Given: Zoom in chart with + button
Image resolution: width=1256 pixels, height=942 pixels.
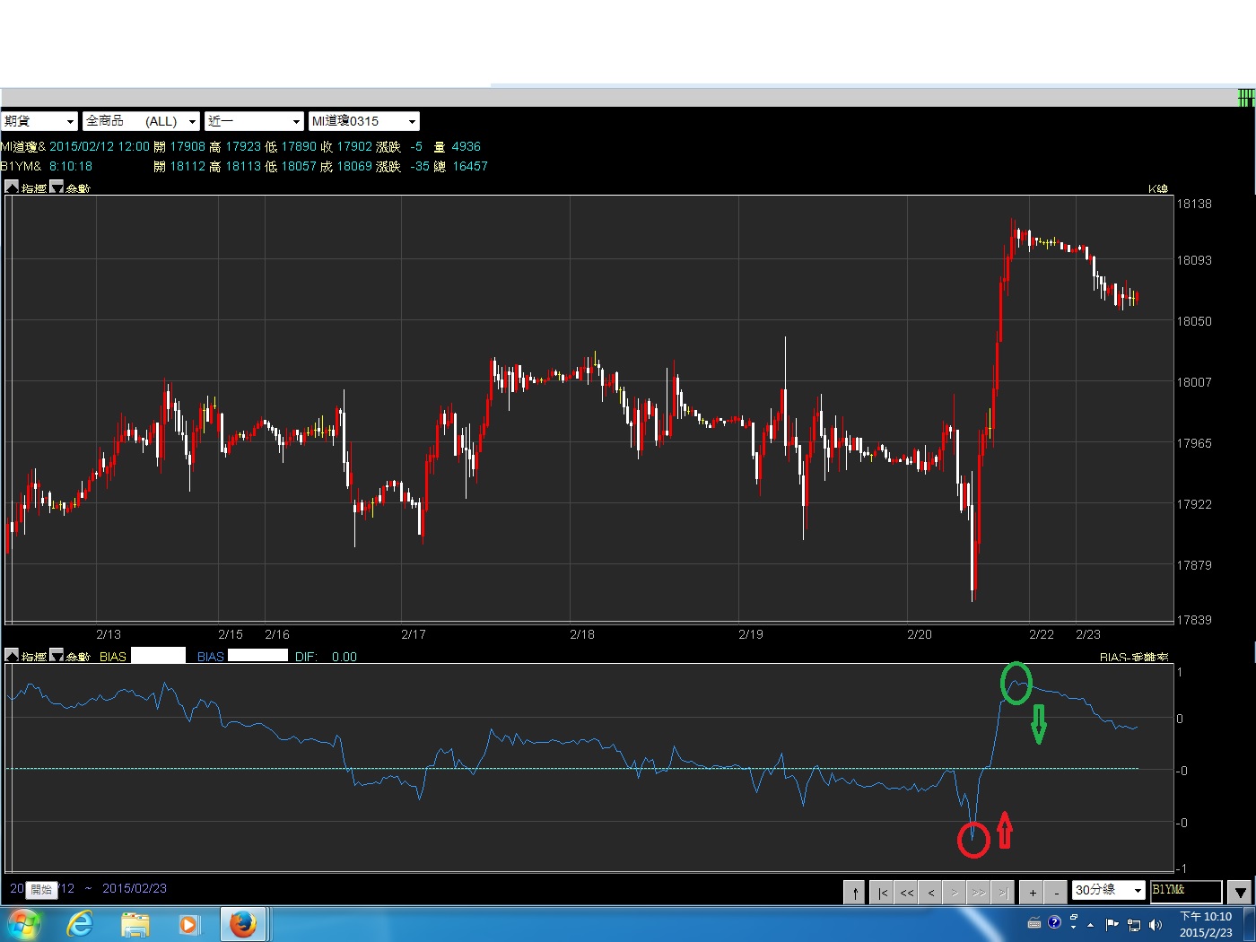Looking at the screenshot, I should tap(1033, 892).
